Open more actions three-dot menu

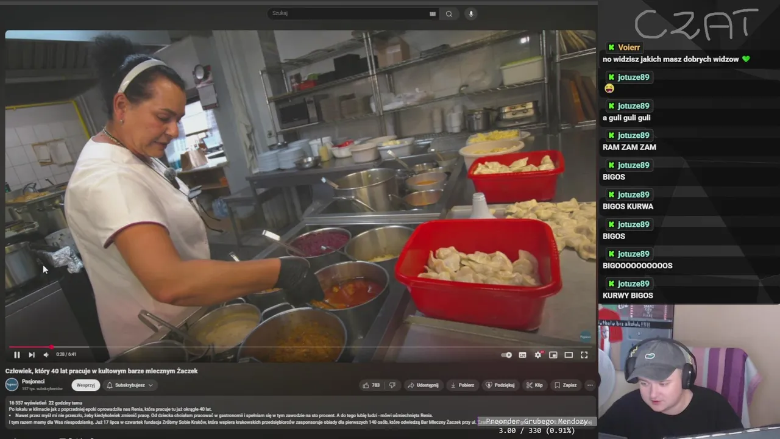589,385
